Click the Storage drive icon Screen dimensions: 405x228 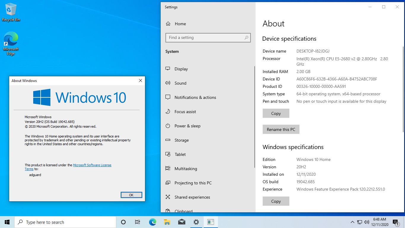[x=168, y=140]
